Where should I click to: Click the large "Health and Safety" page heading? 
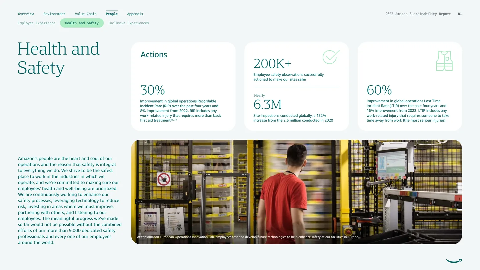59,58
